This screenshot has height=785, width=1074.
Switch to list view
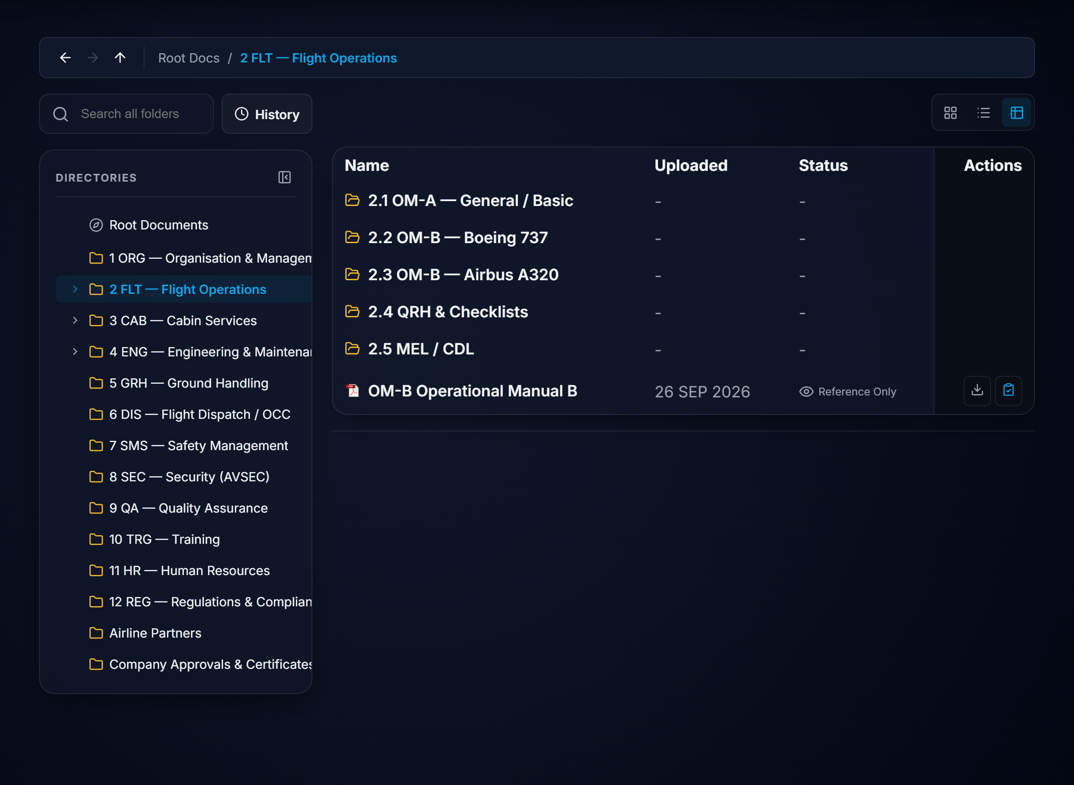click(x=983, y=113)
